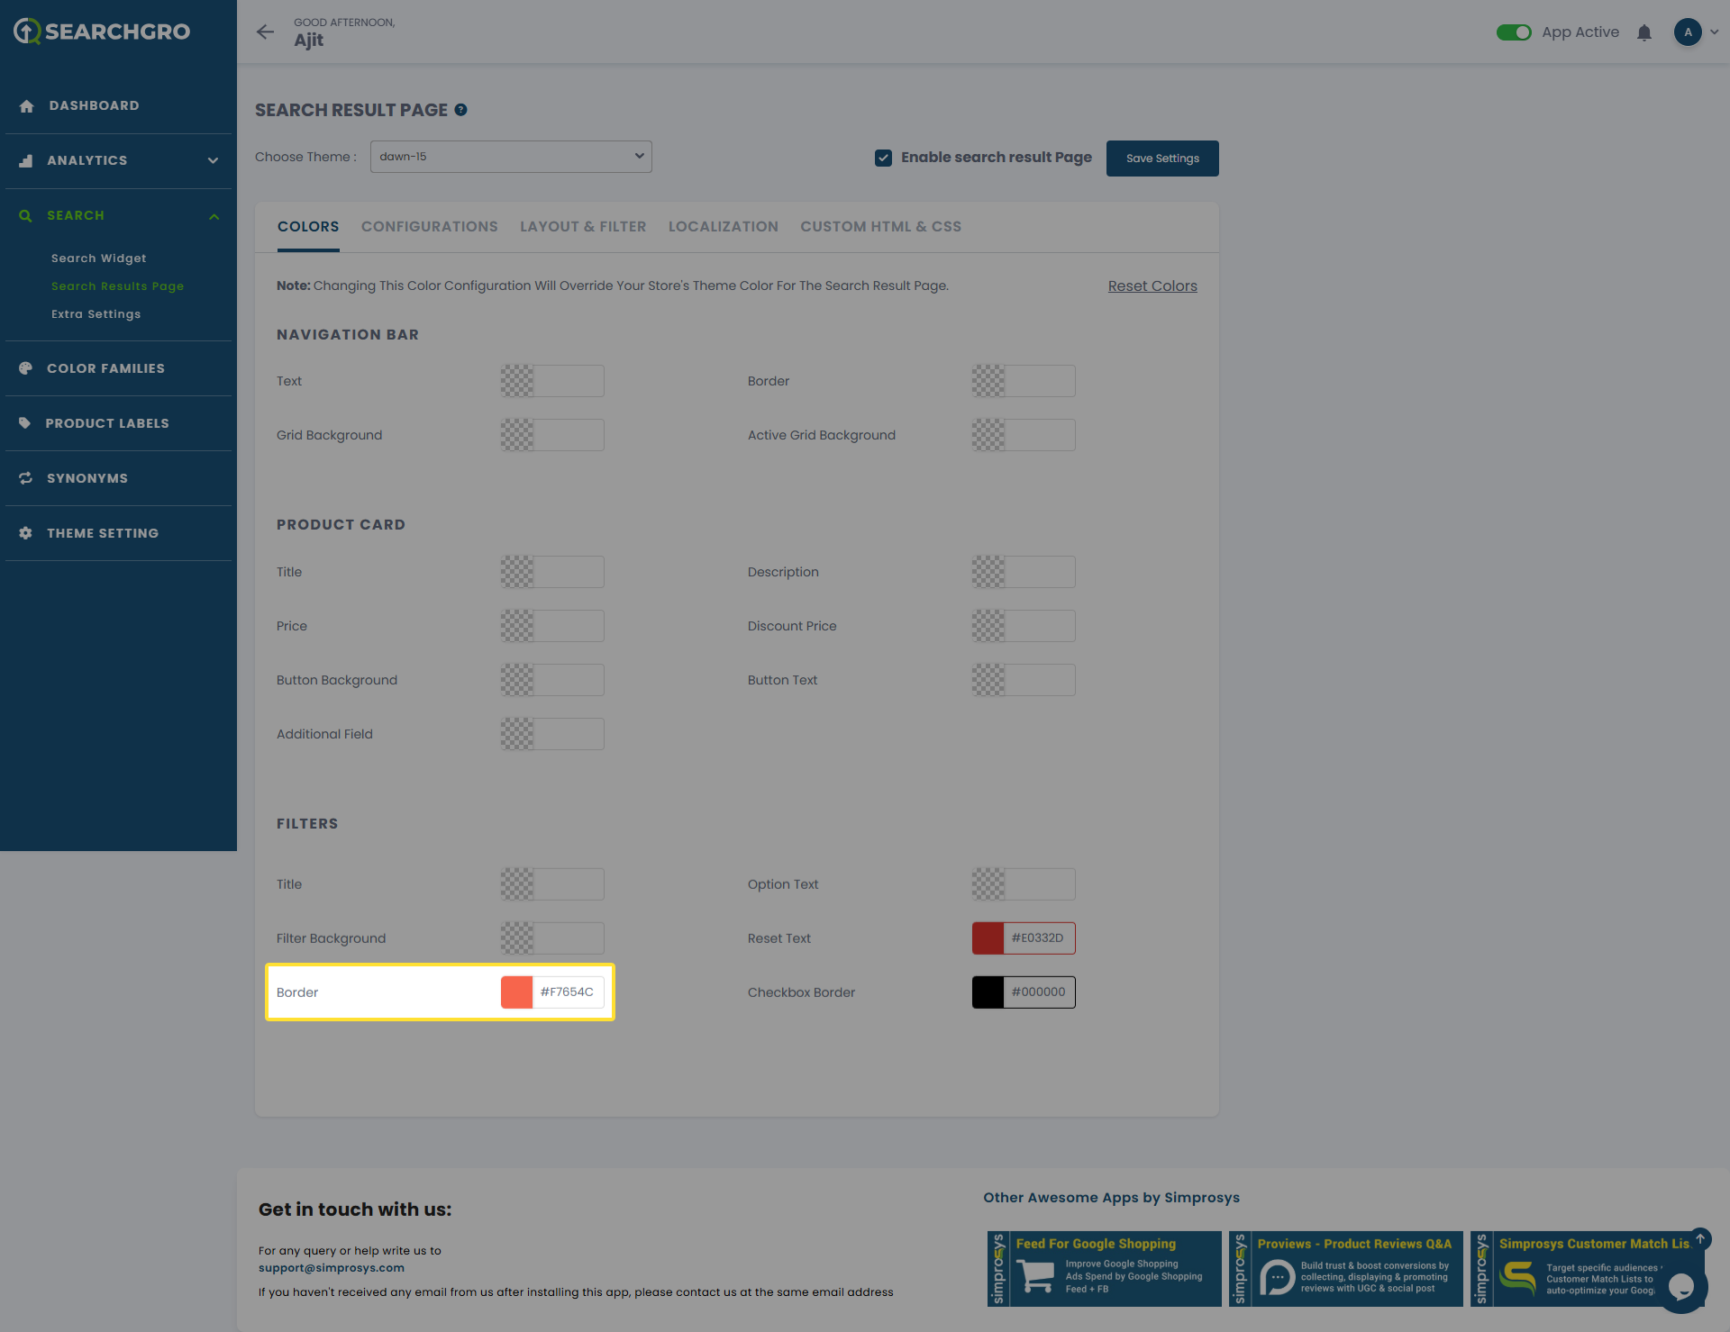1730x1332 pixels.
Task: Open Theme Setting gear icon
Action: (x=26, y=533)
